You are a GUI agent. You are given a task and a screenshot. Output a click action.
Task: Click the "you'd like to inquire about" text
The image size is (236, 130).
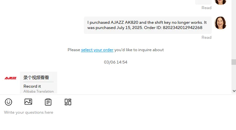click(139, 50)
